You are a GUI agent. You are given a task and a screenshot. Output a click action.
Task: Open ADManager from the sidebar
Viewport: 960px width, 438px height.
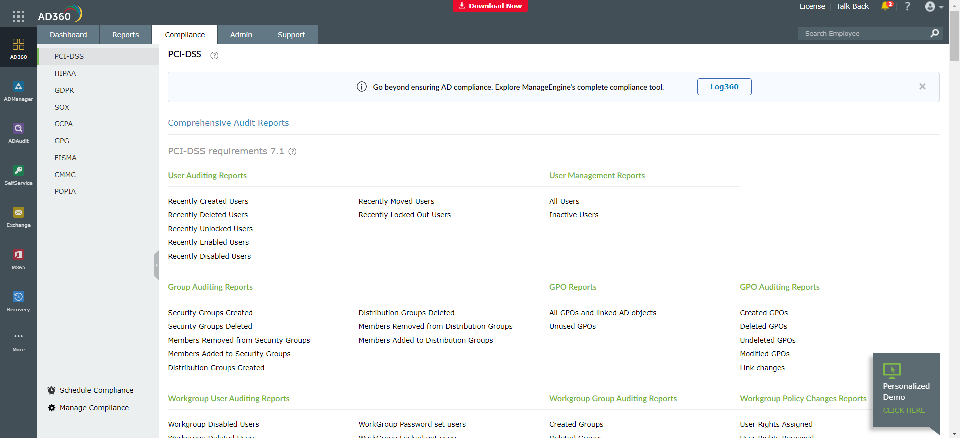pyautogui.click(x=18, y=91)
